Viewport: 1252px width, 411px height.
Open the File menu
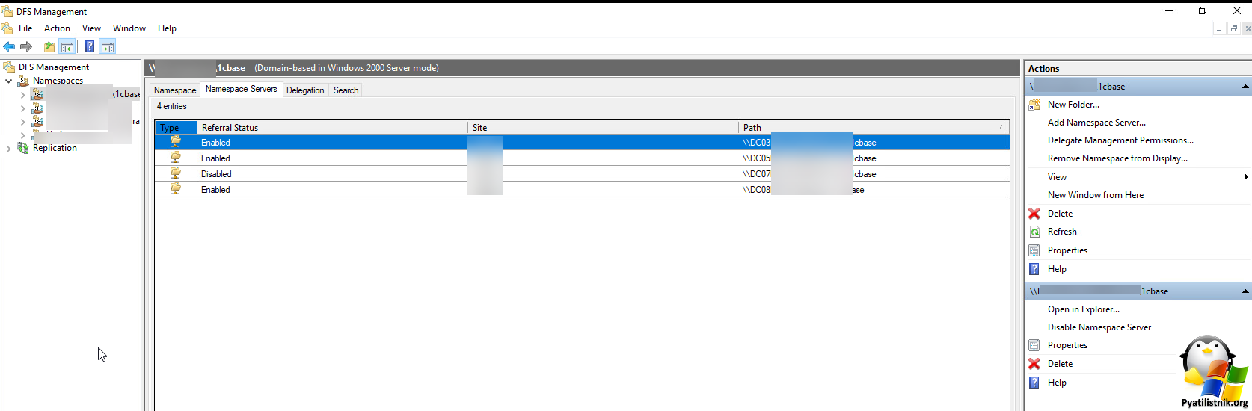coord(25,28)
